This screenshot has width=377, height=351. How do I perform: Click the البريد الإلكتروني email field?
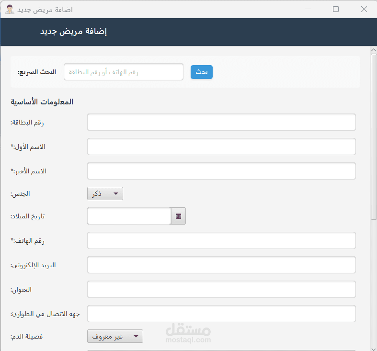tap(221, 265)
